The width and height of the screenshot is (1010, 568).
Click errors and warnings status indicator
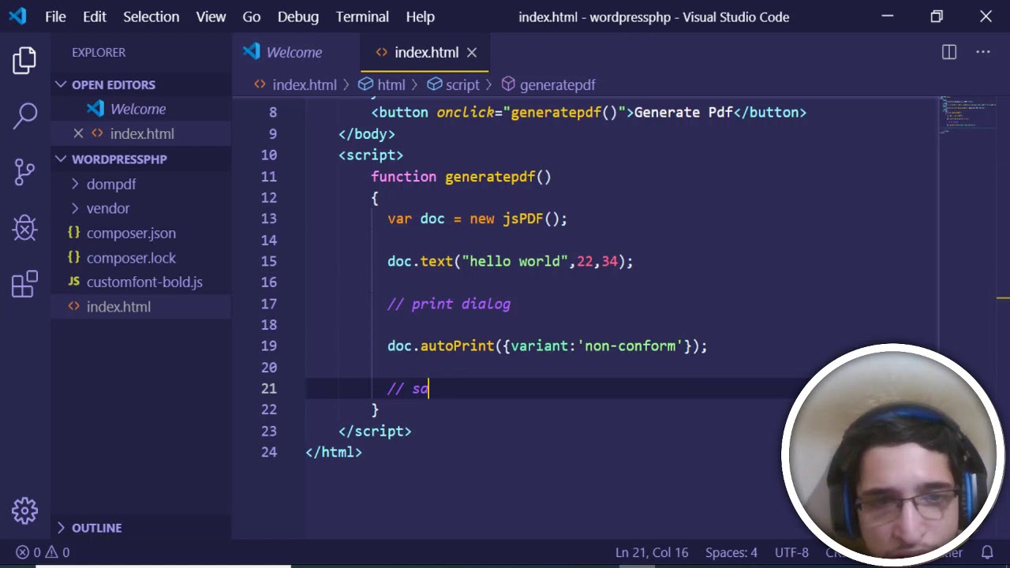point(43,552)
